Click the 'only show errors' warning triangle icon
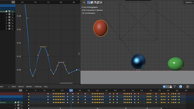 point(171,87)
